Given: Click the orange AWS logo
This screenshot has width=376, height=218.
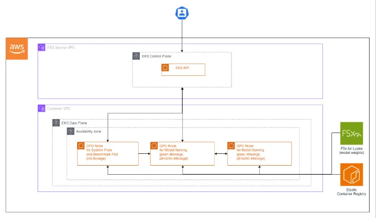Looking at the screenshot, I should click(x=17, y=49).
